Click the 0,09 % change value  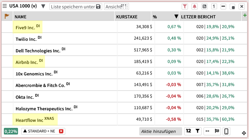[174, 61]
